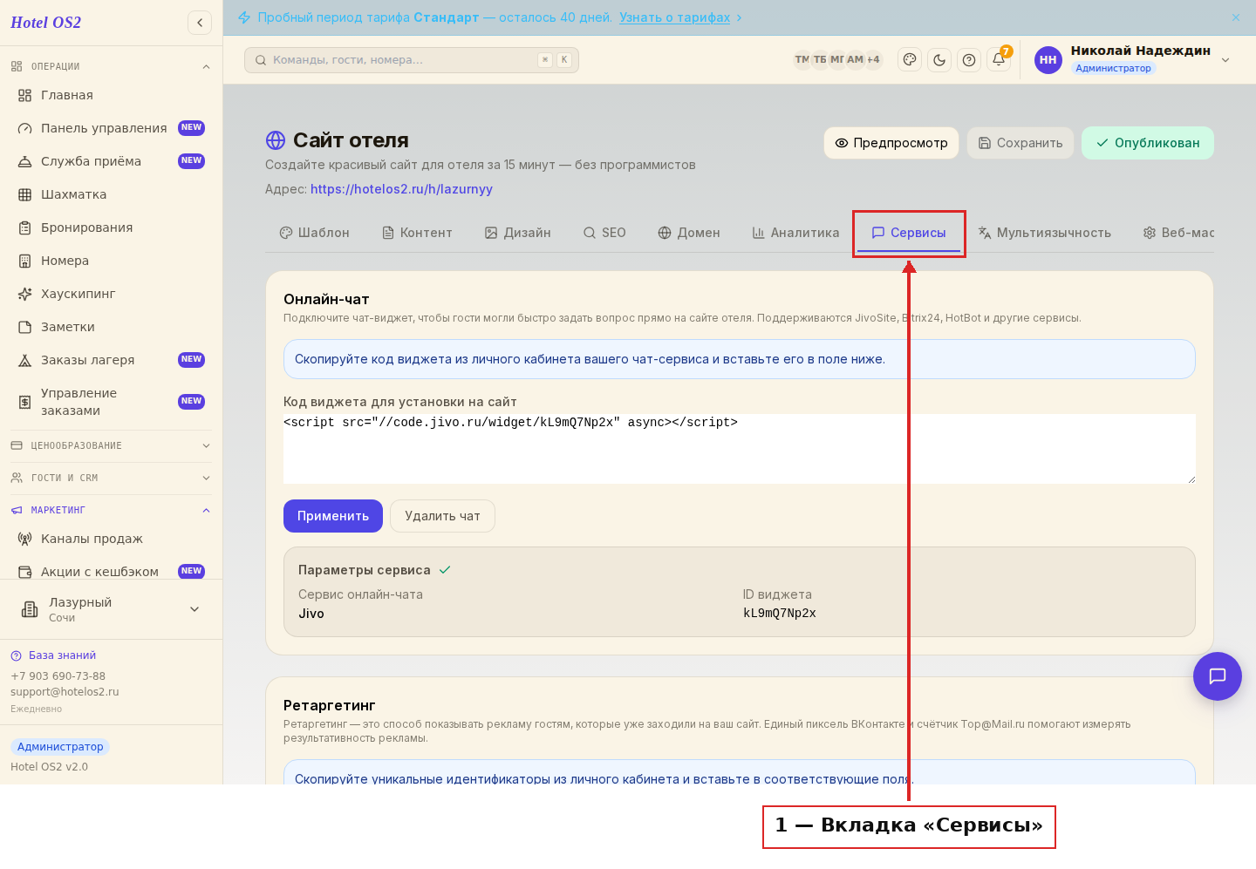This screenshot has width=1256, height=869.
Task: Click Администратор role badge in sidebar footer
Action: 60,747
